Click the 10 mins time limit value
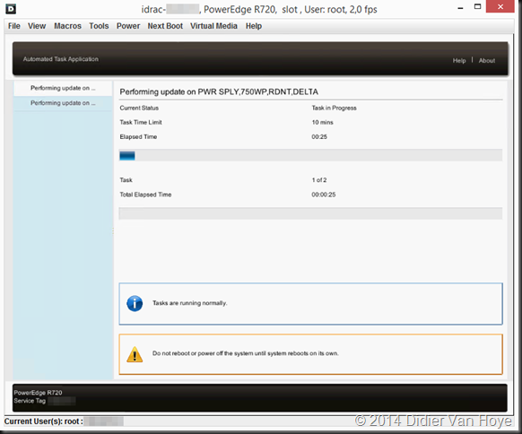 (x=322, y=123)
